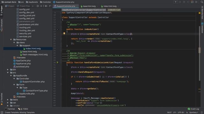The image size is (204, 114).
Task: Collapse the Type folder
Action: pos(17,88)
